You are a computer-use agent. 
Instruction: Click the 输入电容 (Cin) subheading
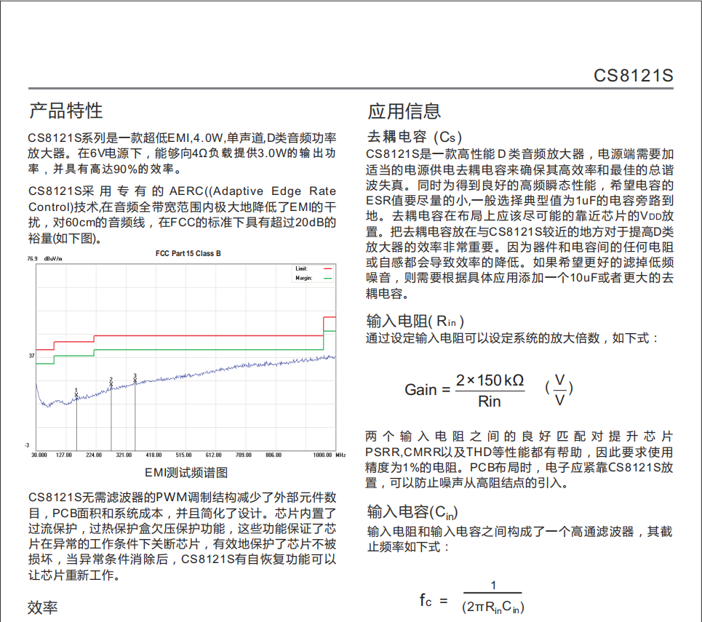tap(412, 511)
